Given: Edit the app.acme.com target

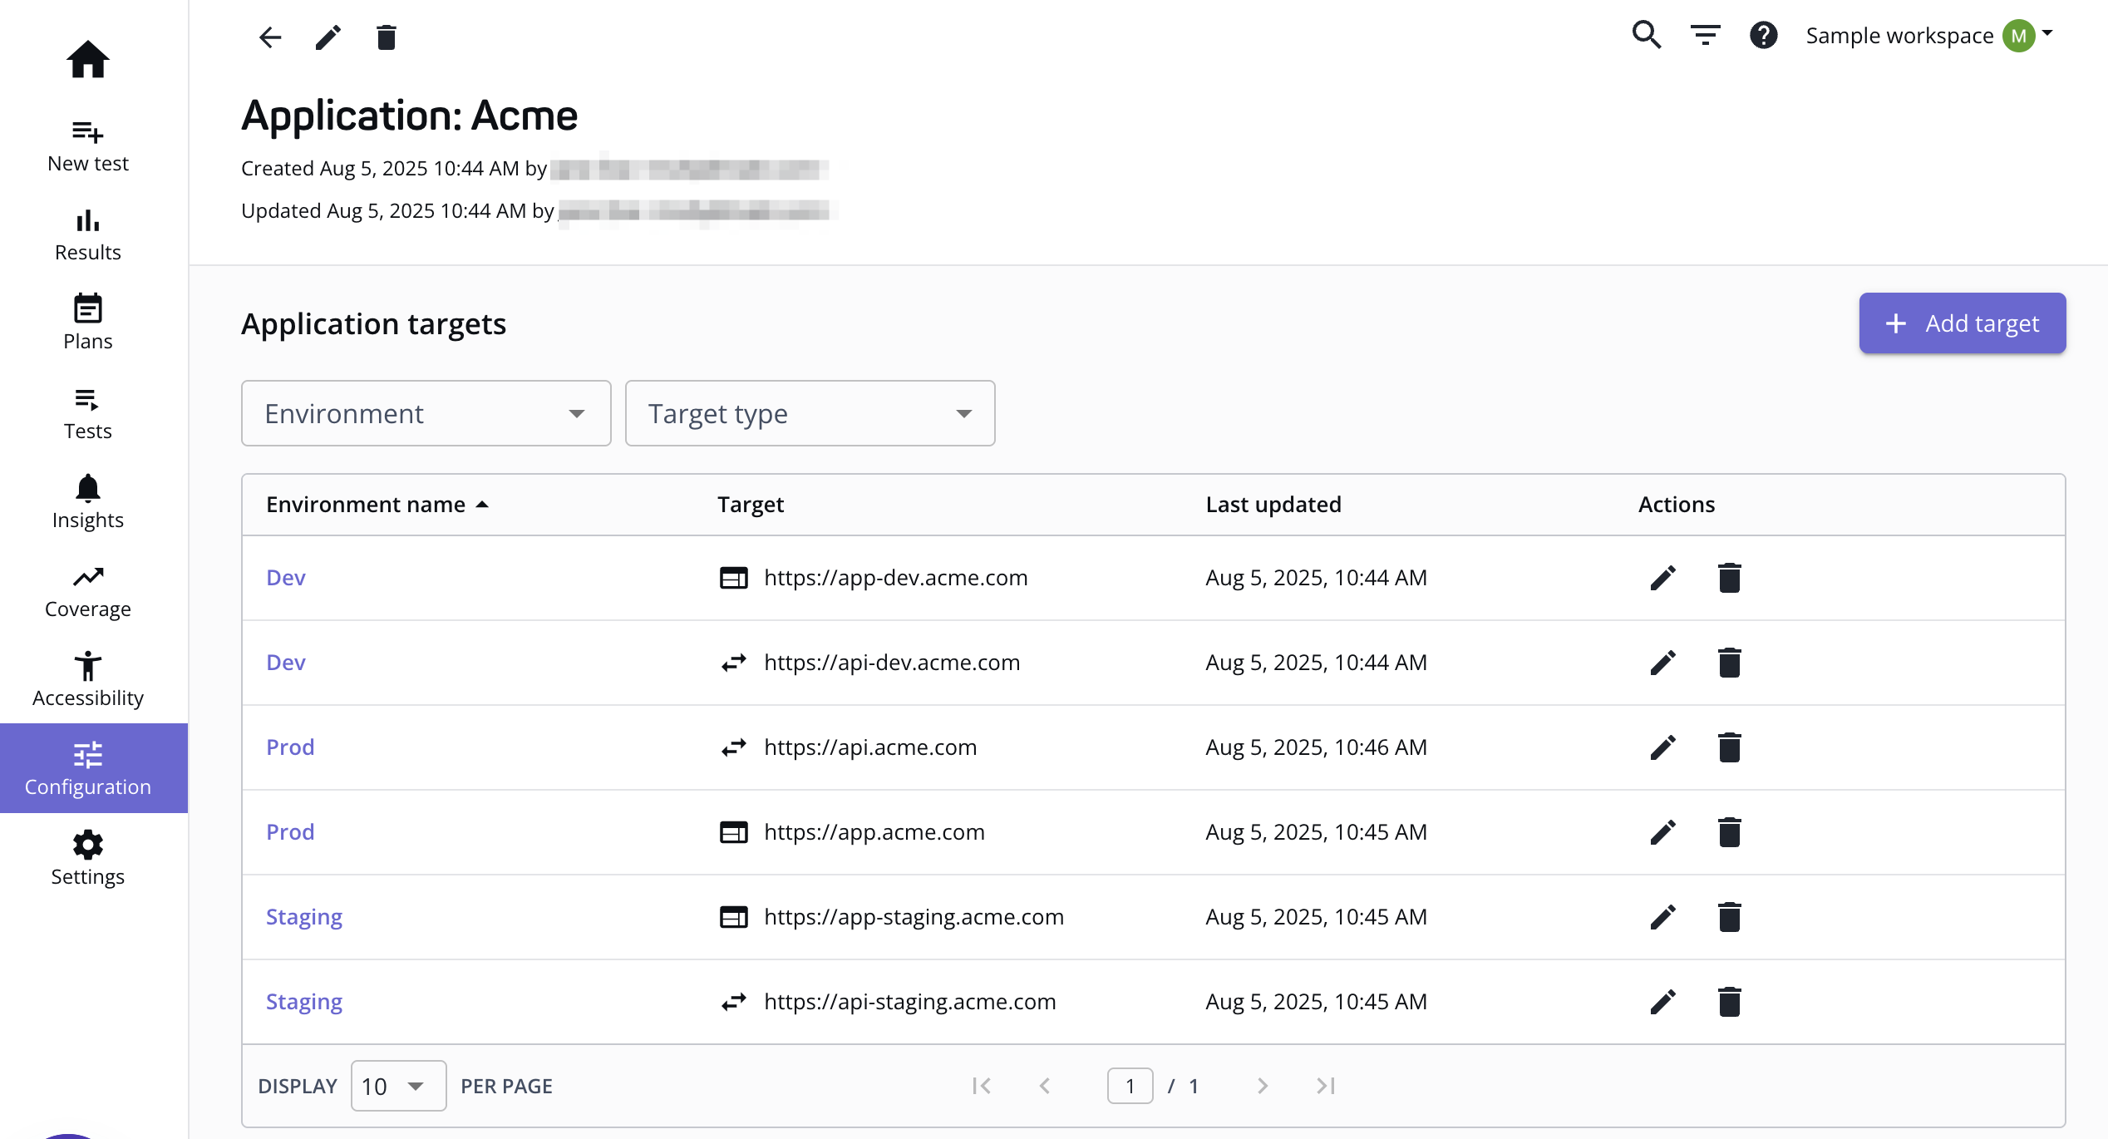Looking at the screenshot, I should click(1662, 832).
